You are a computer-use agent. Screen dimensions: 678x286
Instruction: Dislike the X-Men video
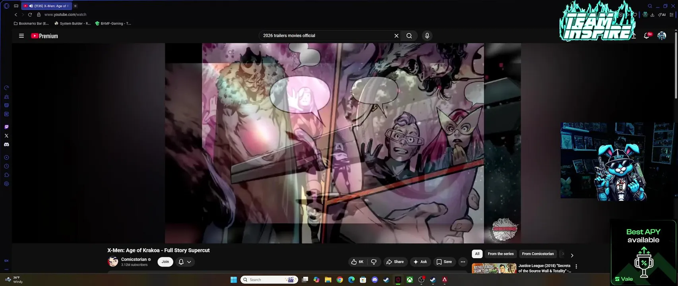click(374, 262)
